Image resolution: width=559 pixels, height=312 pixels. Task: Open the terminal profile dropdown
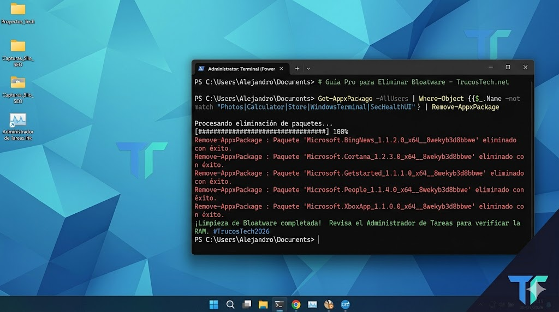(308, 69)
